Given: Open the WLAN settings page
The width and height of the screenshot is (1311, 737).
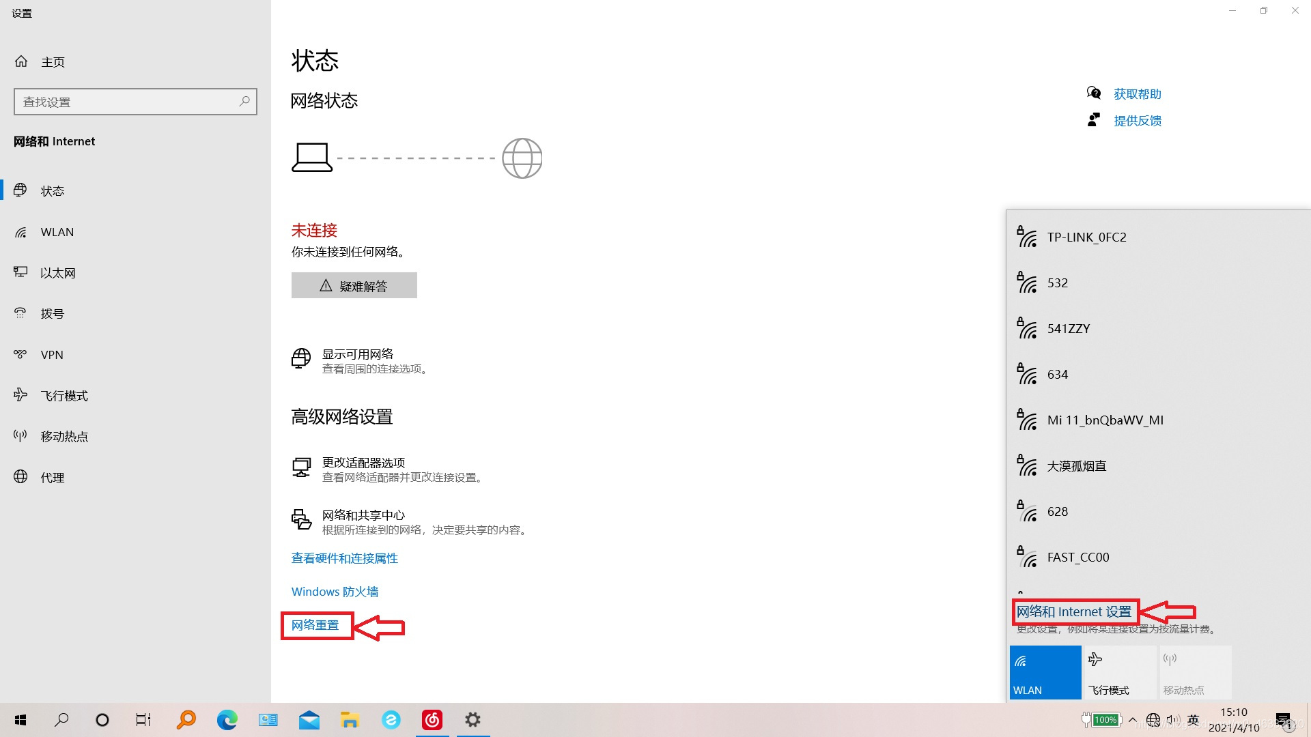Looking at the screenshot, I should [x=57, y=232].
